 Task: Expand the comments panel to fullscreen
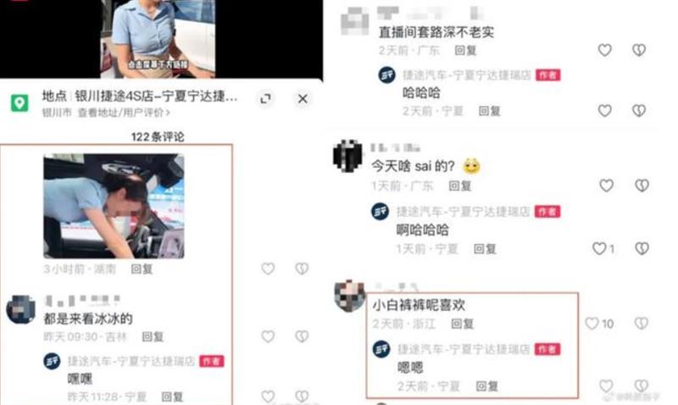[x=265, y=99]
